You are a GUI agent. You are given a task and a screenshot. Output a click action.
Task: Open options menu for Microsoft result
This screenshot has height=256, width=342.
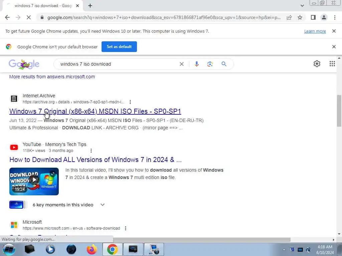coord(126,228)
